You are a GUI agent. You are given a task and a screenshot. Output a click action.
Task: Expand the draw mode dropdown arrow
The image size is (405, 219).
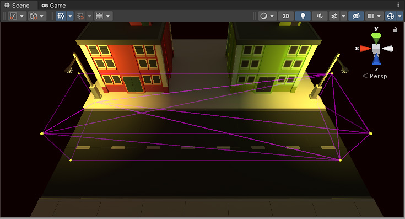click(x=272, y=16)
